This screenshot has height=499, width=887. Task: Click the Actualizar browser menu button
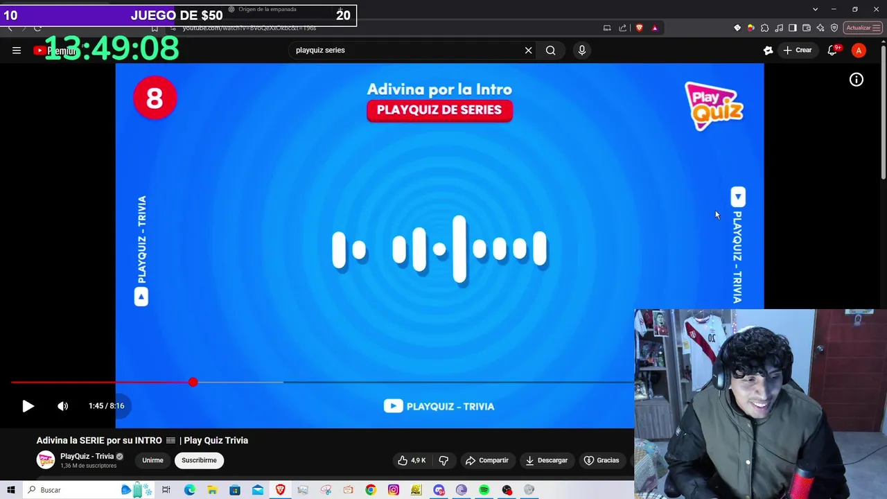[863, 28]
